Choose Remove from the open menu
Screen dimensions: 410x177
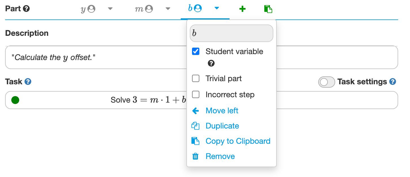(x=220, y=156)
